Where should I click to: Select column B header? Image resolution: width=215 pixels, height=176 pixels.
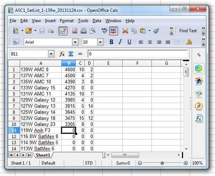point(69,63)
